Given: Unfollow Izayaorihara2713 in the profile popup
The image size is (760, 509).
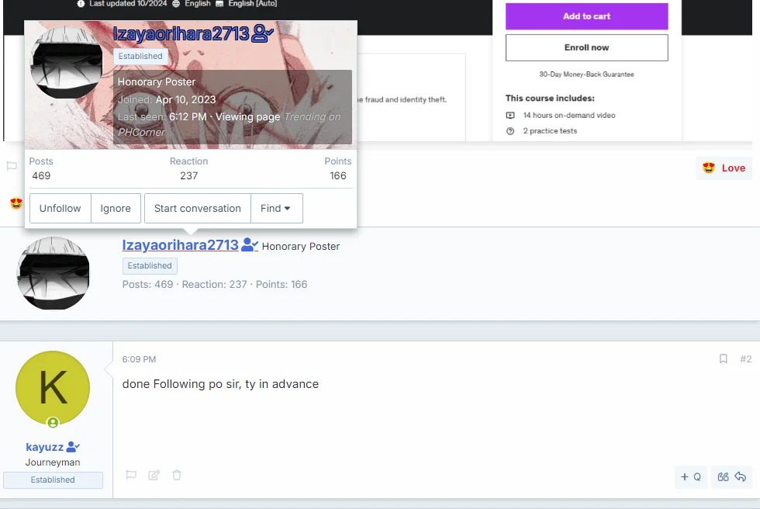Looking at the screenshot, I should pyautogui.click(x=60, y=209).
